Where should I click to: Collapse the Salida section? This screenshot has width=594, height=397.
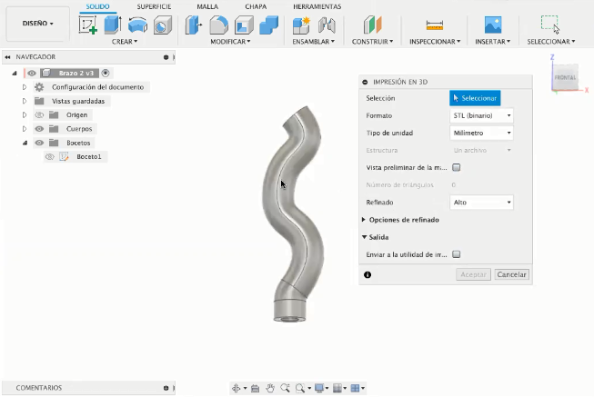point(364,237)
